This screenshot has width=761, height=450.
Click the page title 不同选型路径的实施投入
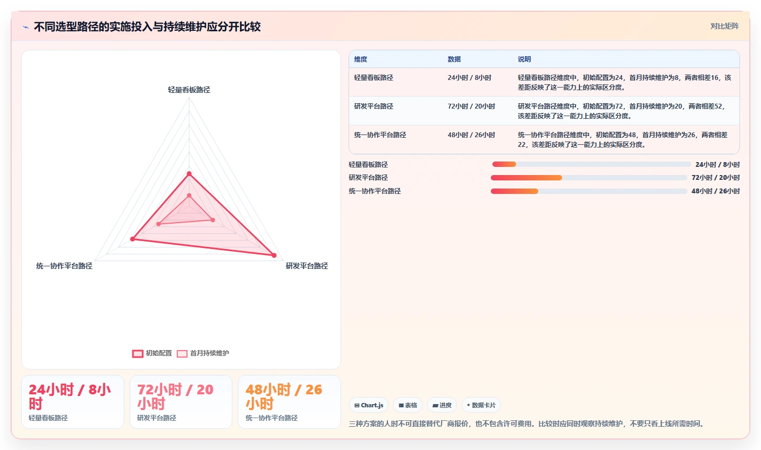click(147, 27)
